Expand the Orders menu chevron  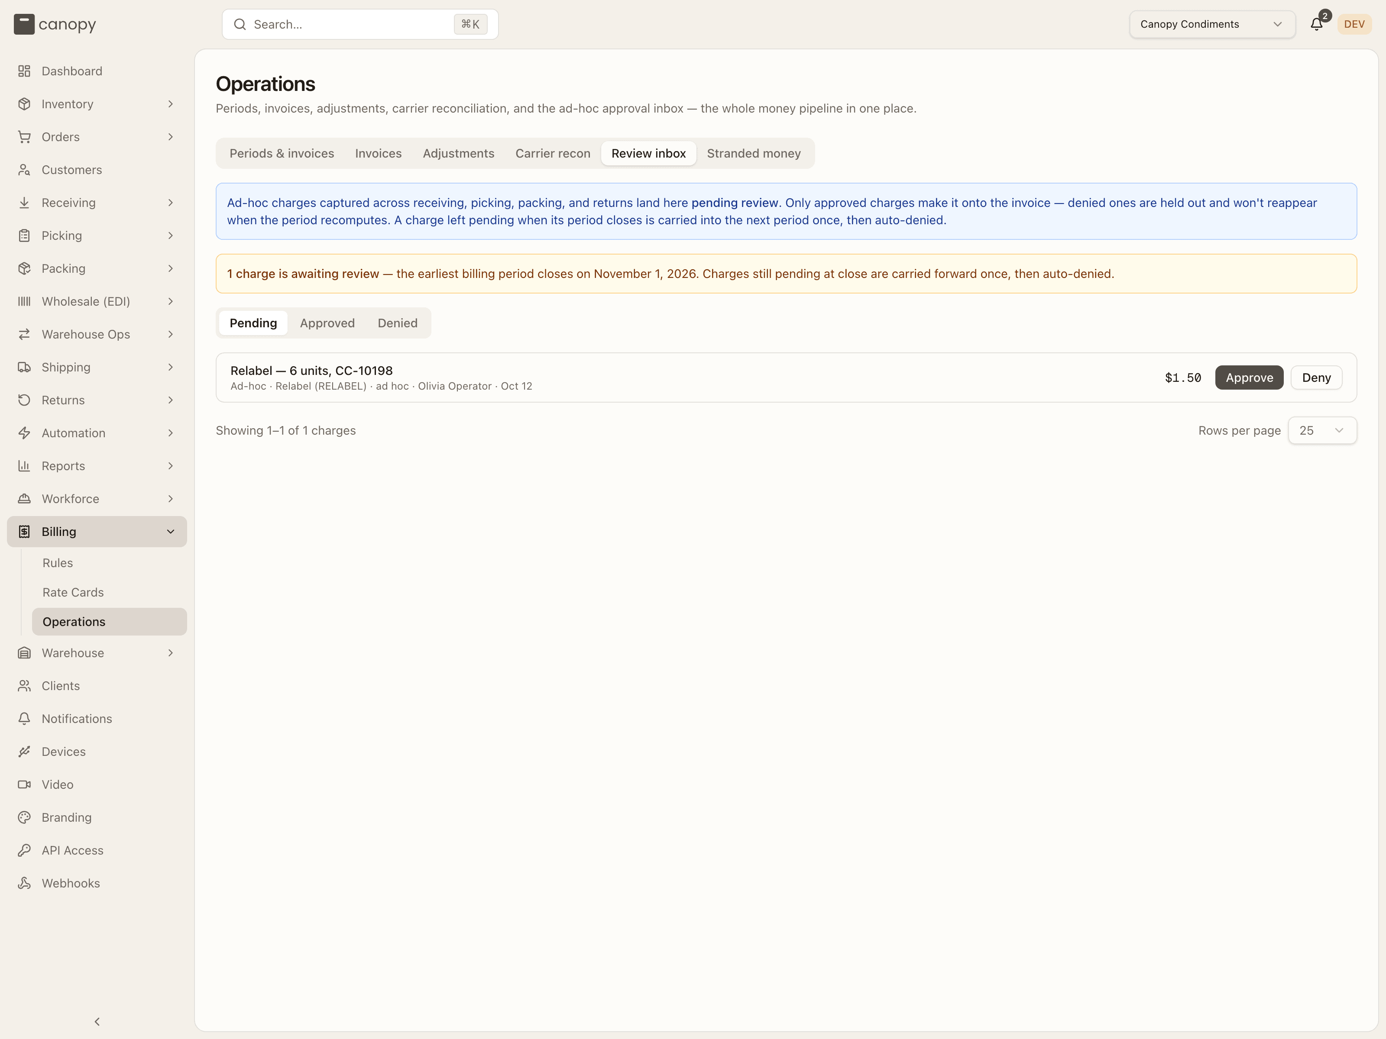click(170, 137)
